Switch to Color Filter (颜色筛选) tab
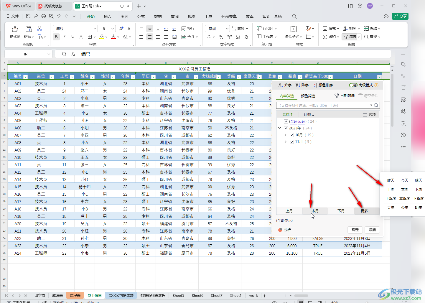This screenshot has height=303, width=425. pos(308,96)
